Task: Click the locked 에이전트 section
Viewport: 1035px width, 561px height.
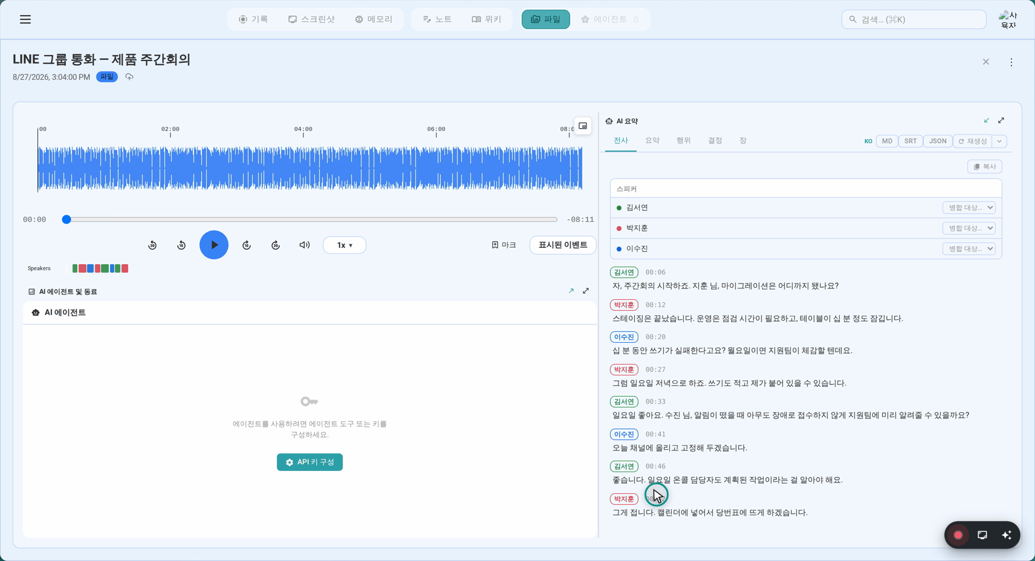Action: tap(609, 19)
